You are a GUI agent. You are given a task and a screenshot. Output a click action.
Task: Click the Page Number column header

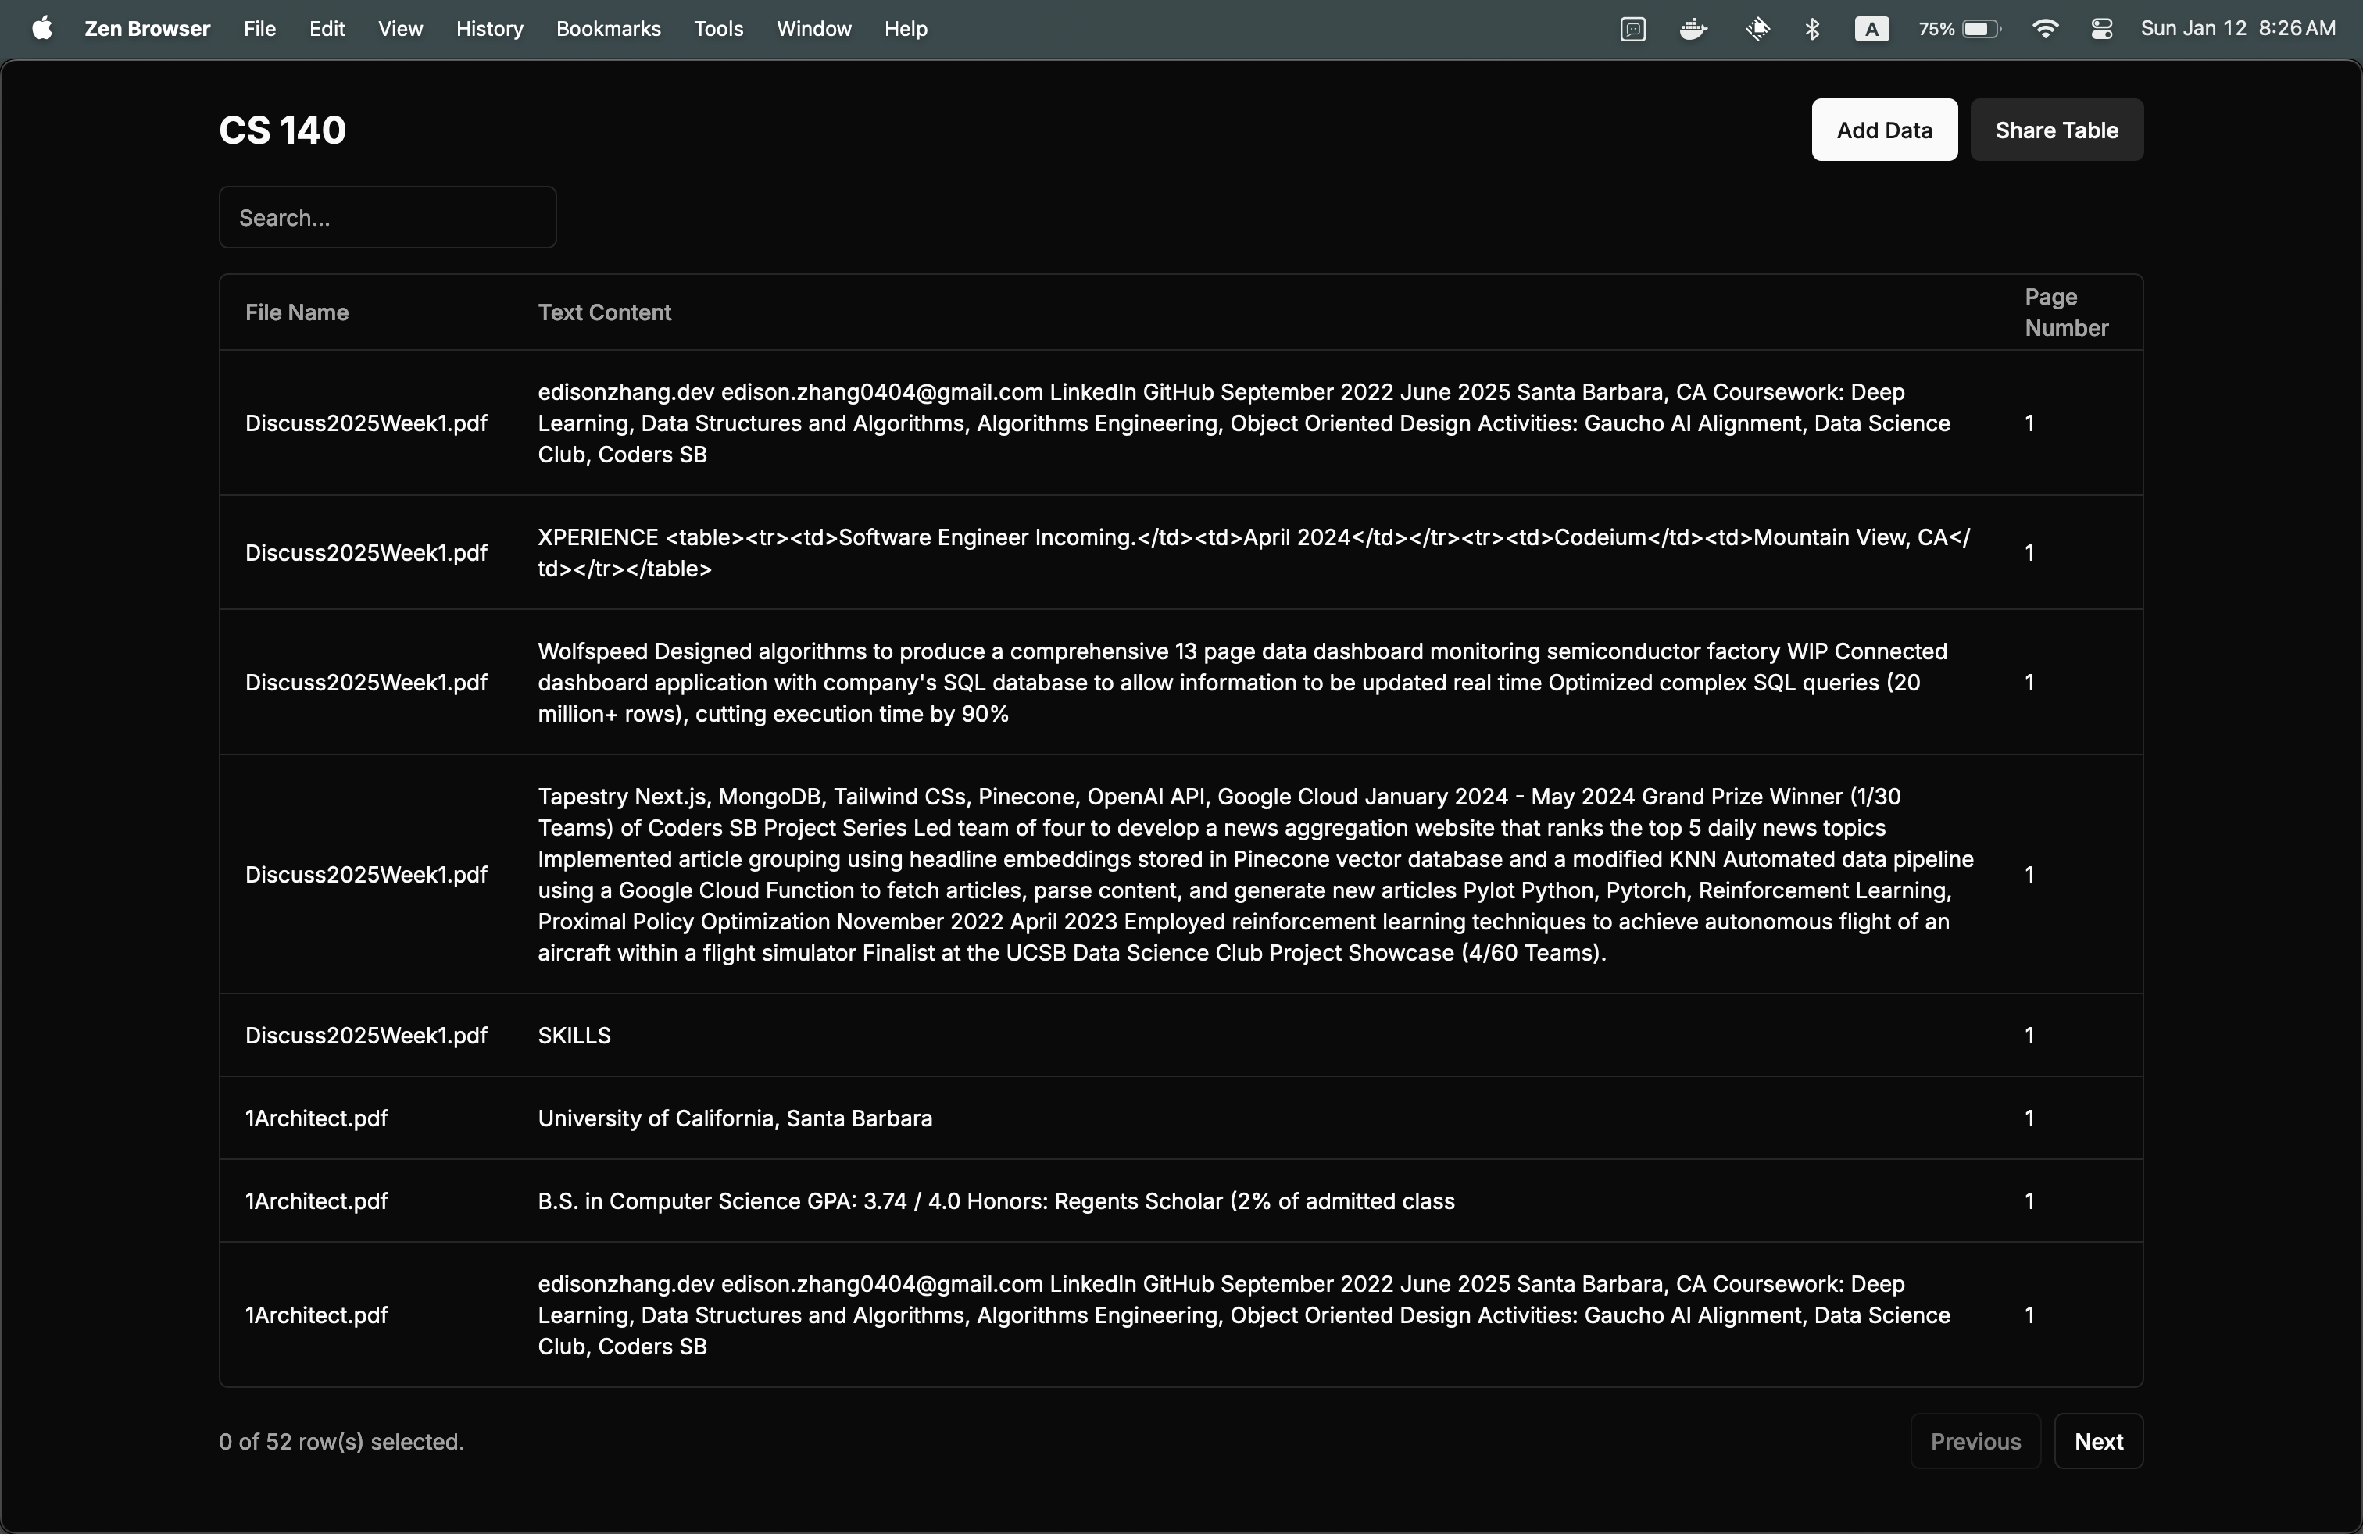point(2065,312)
